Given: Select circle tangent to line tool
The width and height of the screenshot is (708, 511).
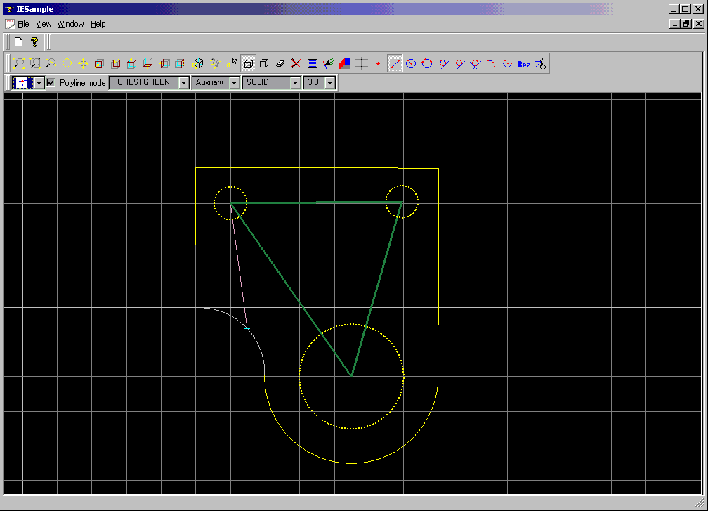Looking at the screenshot, I should click(443, 64).
